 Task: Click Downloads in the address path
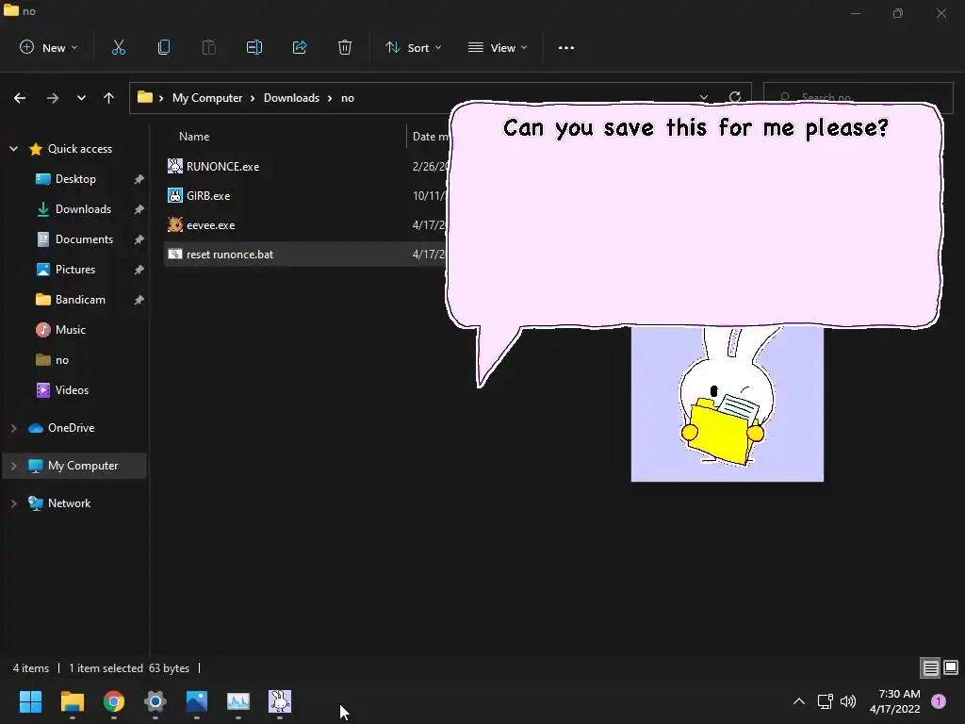[x=292, y=98]
